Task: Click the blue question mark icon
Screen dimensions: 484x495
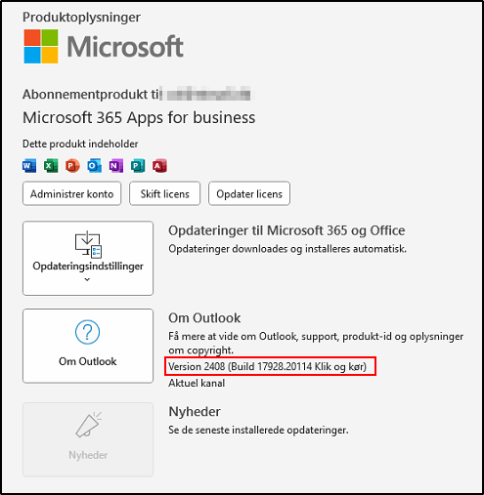Action: pos(87,332)
